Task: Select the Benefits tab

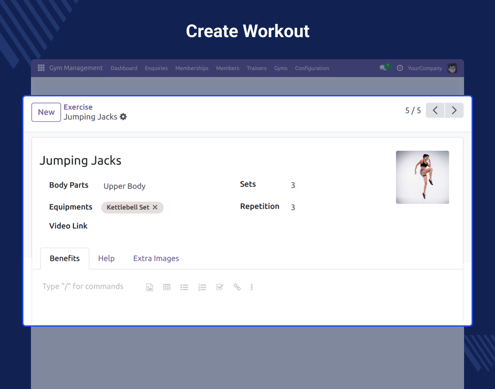Action: tap(65, 258)
